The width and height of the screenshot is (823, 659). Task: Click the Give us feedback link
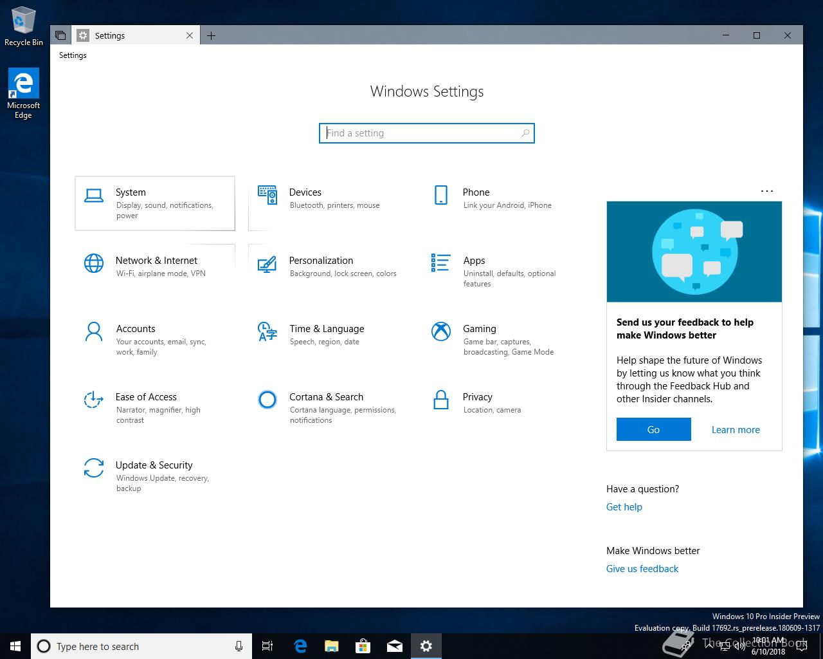pyautogui.click(x=642, y=569)
